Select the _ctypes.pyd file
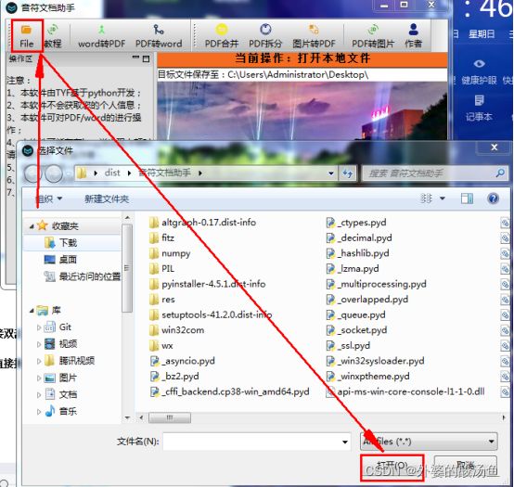514x487 pixels. coord(356,223)
